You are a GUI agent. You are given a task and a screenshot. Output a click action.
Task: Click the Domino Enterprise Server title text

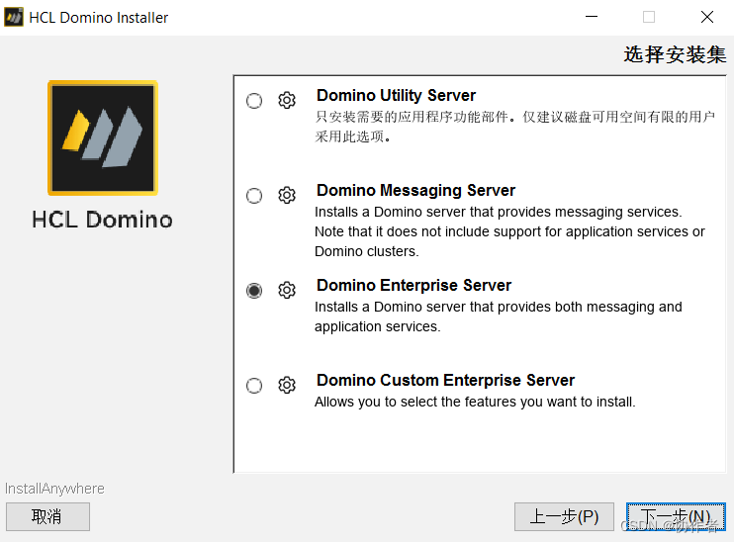click(413, 285)
